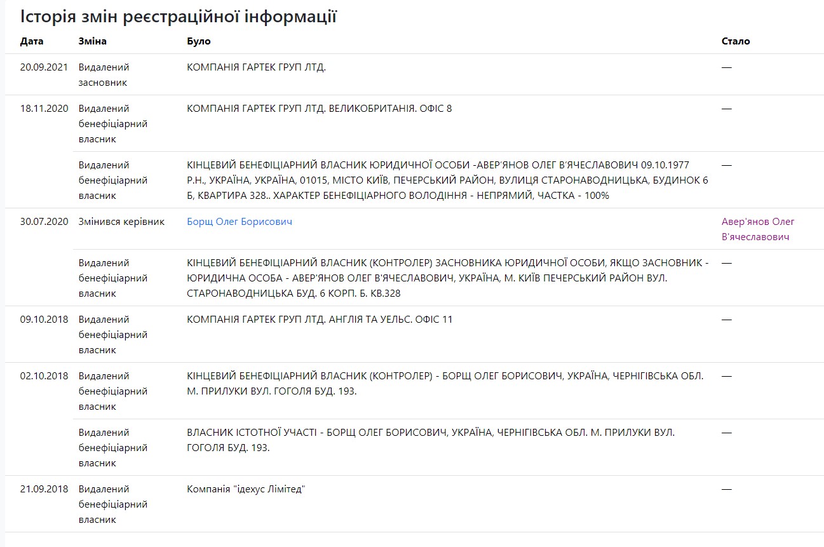Select the 02.10.2018 date cell
Image resolution: width=824 pixels, height=547 pixels.
pos(44,376)
